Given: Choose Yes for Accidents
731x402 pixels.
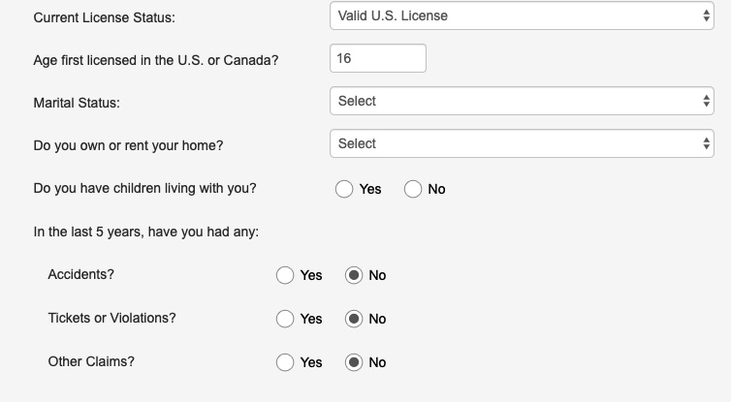Looking at the screenshot, I should pos(285,275).
